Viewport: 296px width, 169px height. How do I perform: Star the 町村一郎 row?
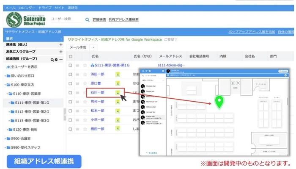(x=85, y=102)
